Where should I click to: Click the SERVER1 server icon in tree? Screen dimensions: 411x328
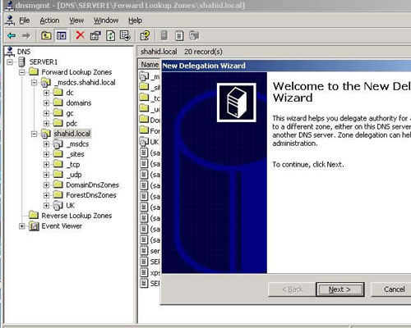tap(21, 61)
